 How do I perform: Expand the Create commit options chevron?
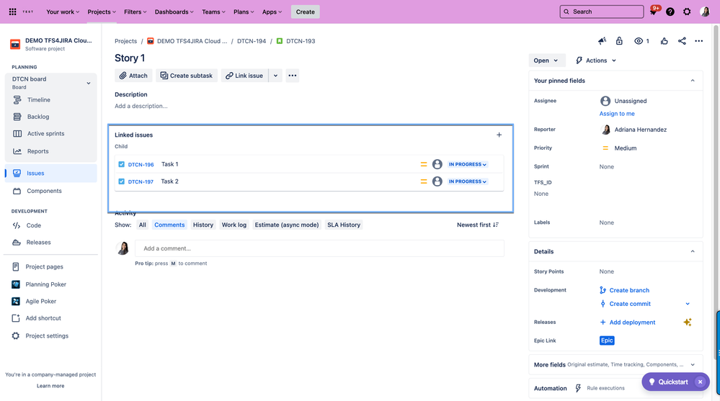[x=688, y=304]
